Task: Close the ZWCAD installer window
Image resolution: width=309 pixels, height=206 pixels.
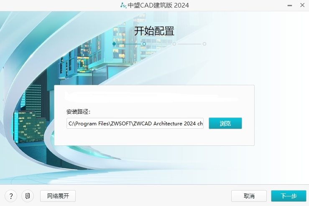Action: 302,5
